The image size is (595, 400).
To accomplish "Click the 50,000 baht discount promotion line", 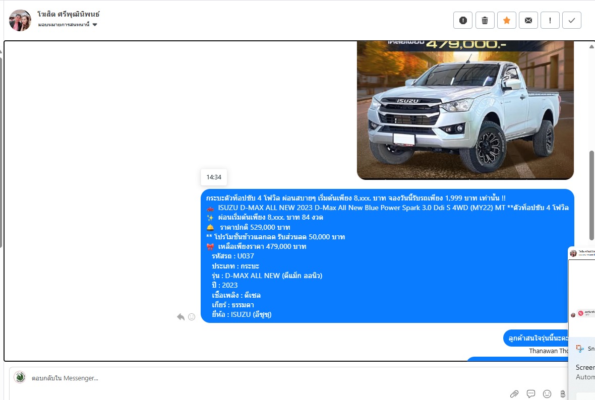I will point(275,237).
